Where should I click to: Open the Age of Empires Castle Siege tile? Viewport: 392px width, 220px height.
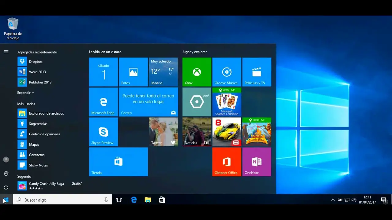click(257, 132)
